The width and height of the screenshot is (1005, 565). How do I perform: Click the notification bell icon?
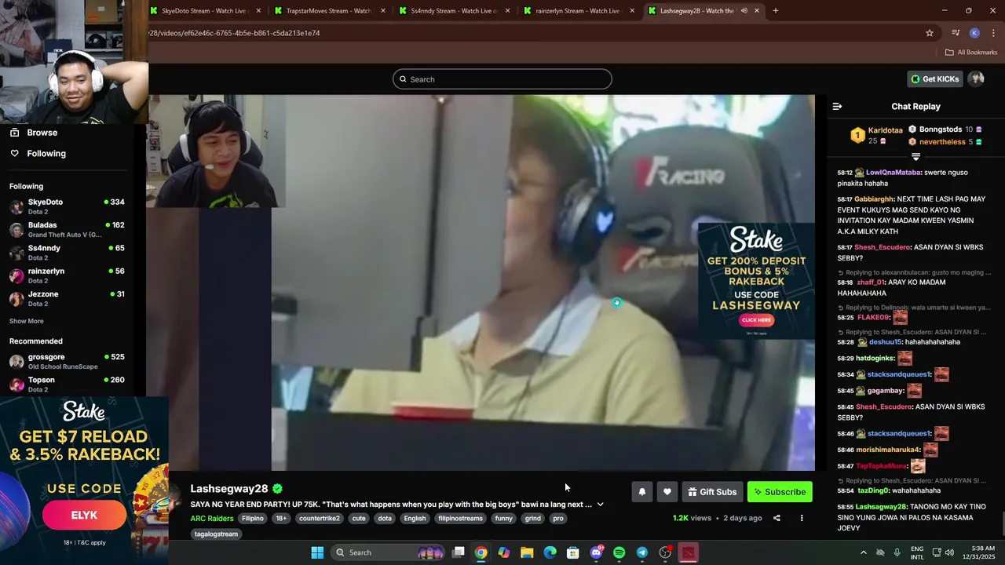point(641,492)
